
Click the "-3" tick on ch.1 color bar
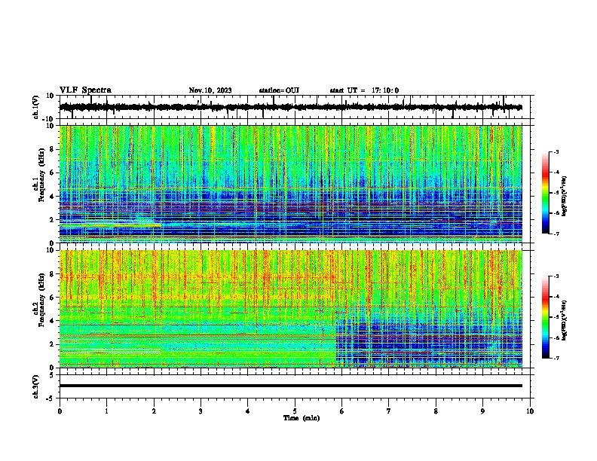[x=556, y=151]
